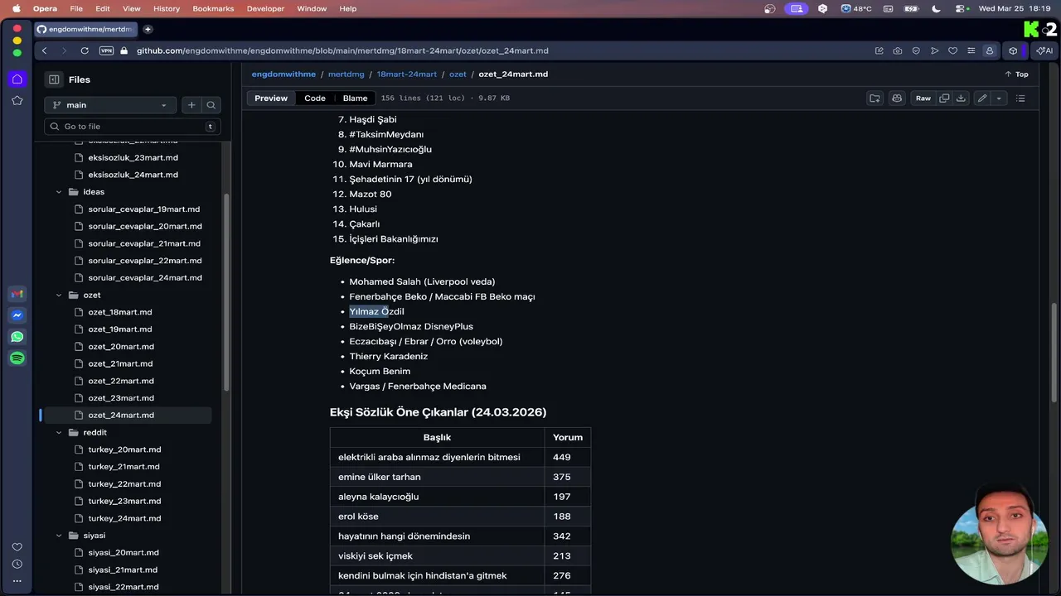Go to ozet breadcrumb link
Viewport: 1061px width, 596px height.
458,74
